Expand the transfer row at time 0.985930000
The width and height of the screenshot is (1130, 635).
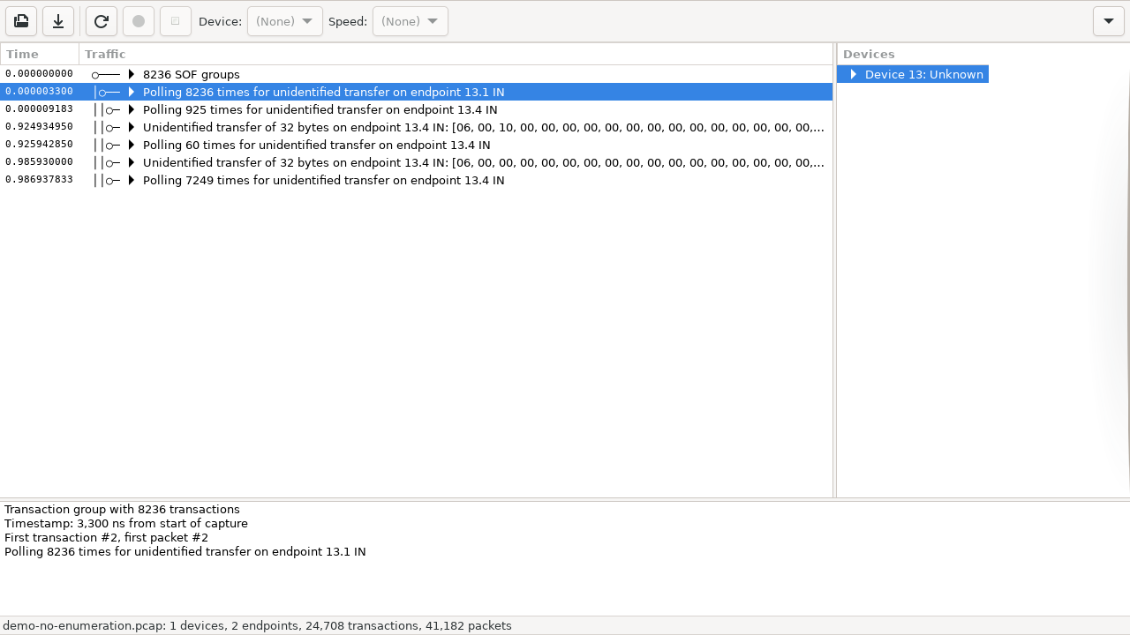coord(132,162)
